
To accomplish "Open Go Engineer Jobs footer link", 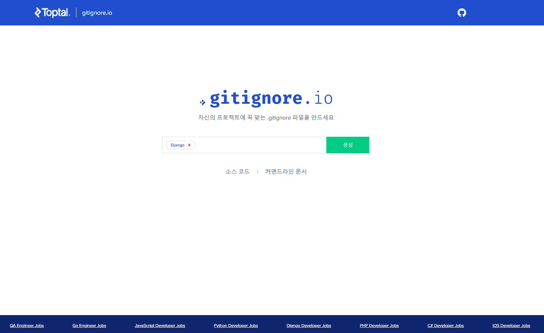I will pos(89,325).
